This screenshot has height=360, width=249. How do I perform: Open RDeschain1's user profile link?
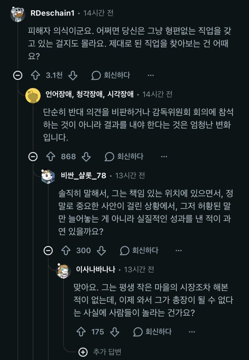52,13
